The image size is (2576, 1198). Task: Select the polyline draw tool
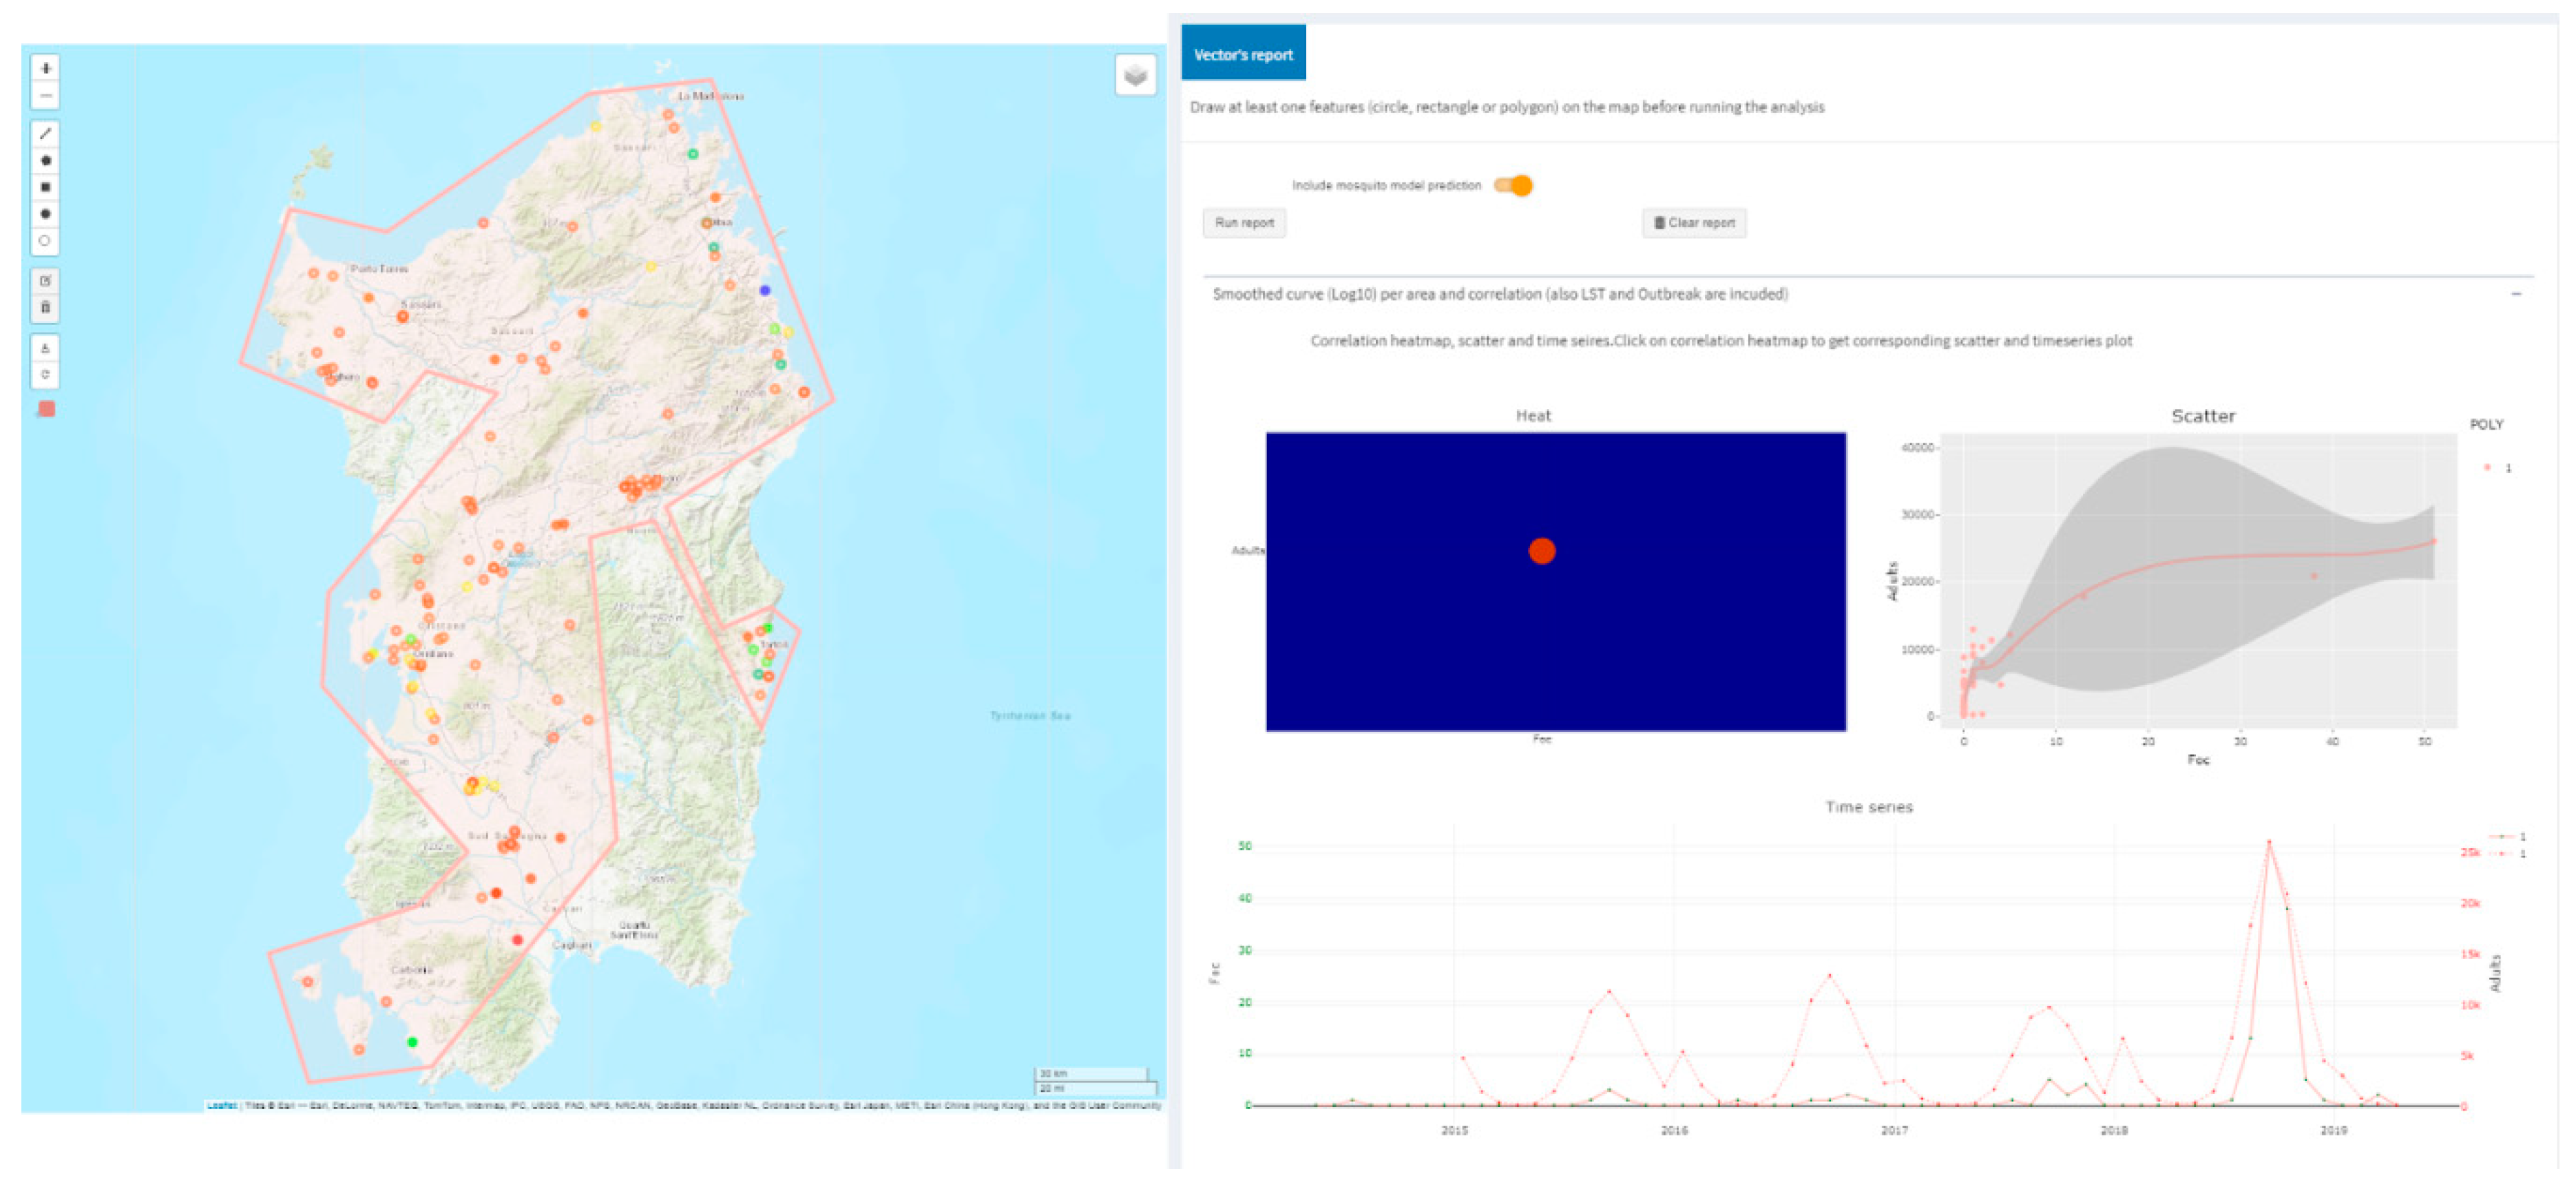click(45, 134)
